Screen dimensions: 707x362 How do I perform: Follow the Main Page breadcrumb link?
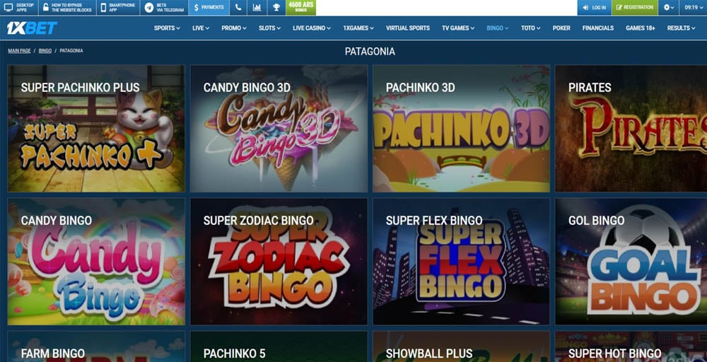coord(19,51)
